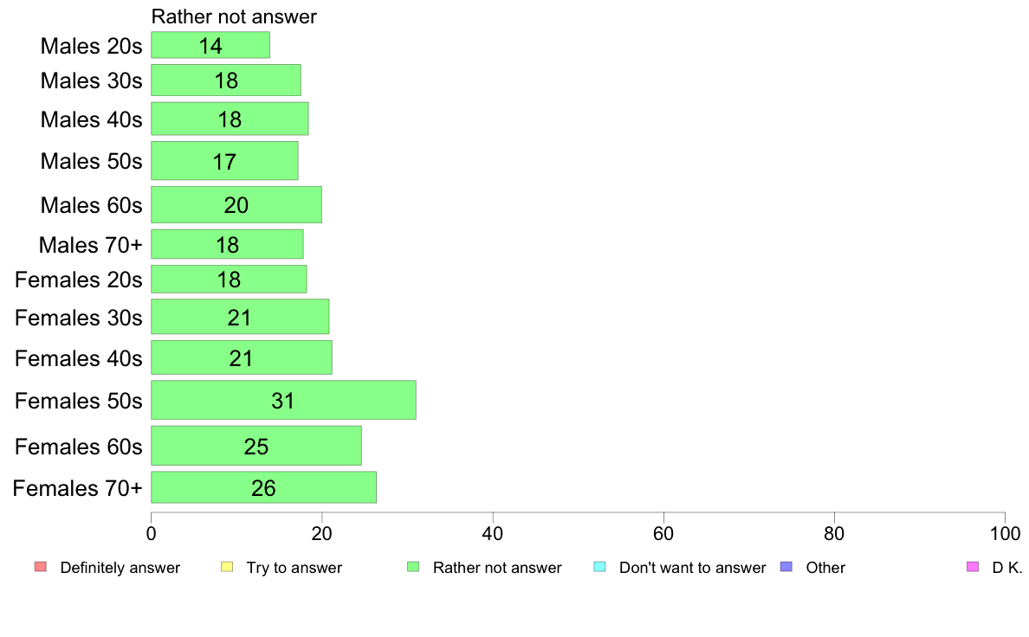The height and width of the screenshot is (637, 1029).
Task: Click the Females 70+ bar
Action: pyautogui.click(x=263, y=488)
